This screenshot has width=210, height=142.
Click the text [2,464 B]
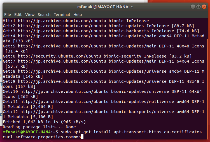(x=42, y=107)
